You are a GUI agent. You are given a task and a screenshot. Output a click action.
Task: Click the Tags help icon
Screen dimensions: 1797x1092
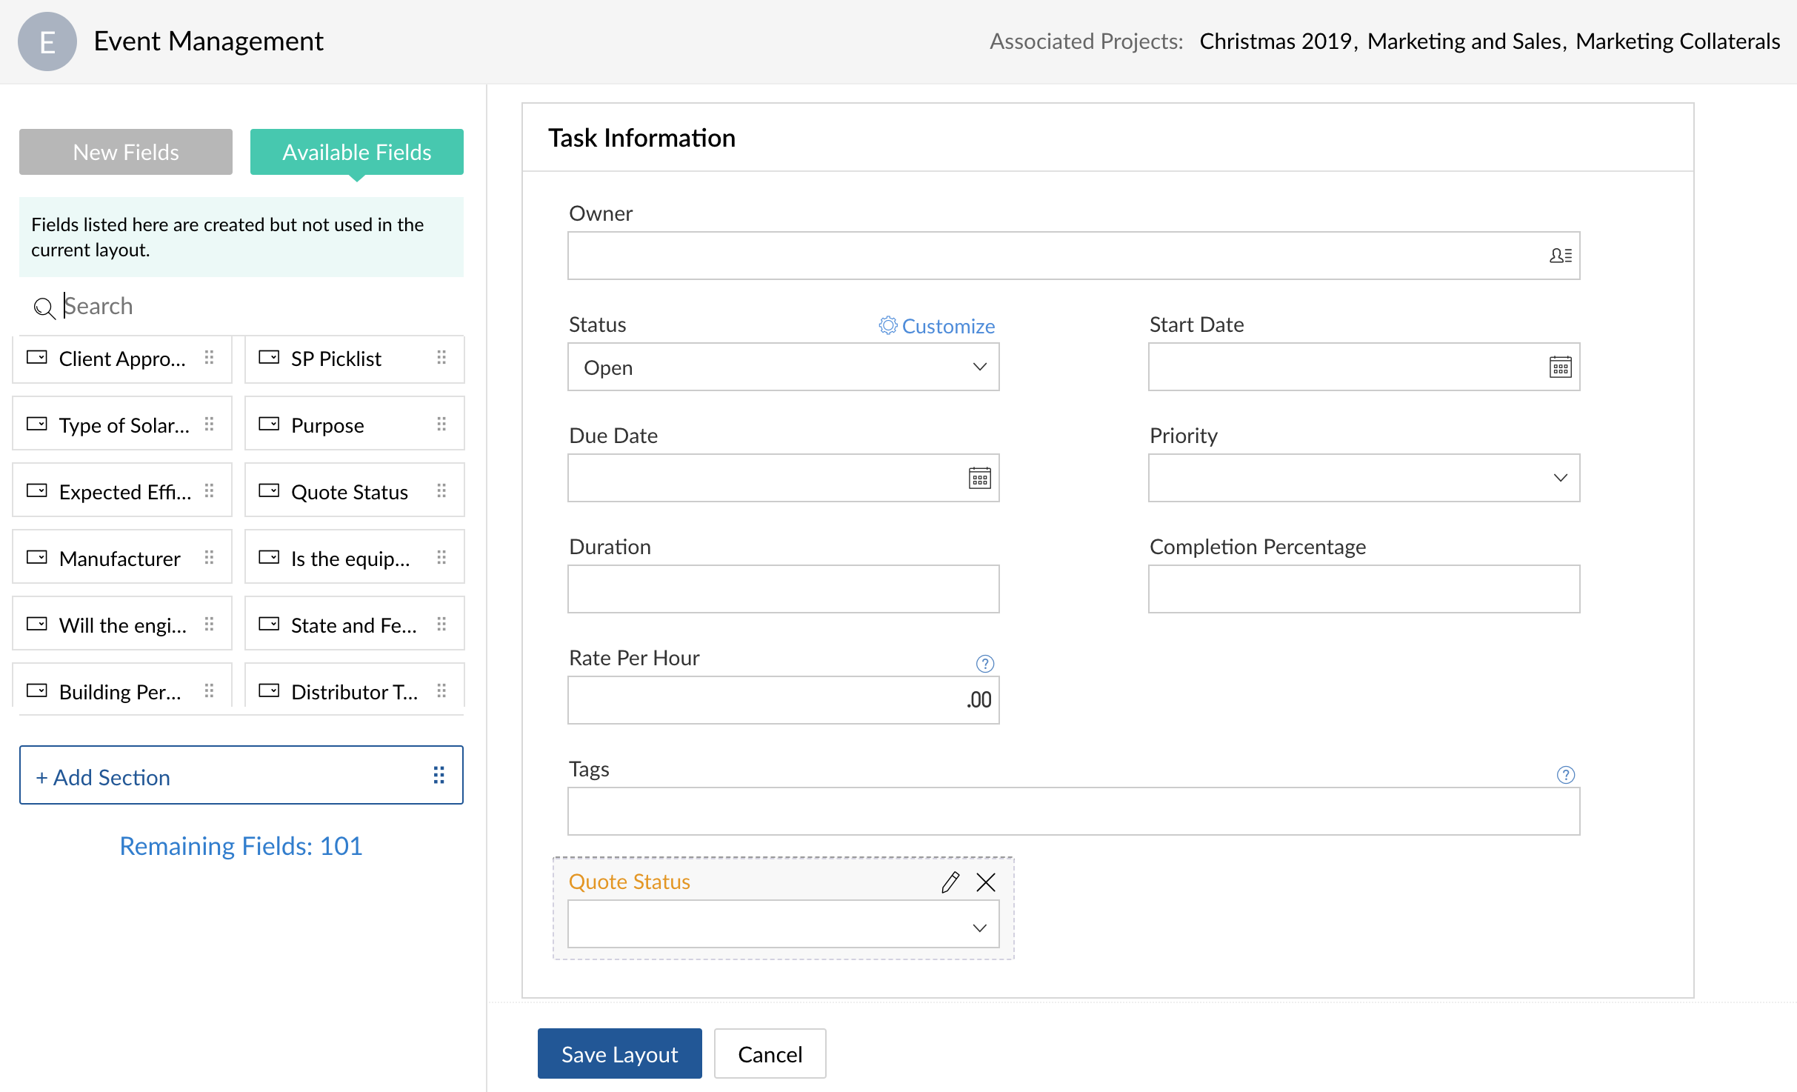tap(1565, 774)
